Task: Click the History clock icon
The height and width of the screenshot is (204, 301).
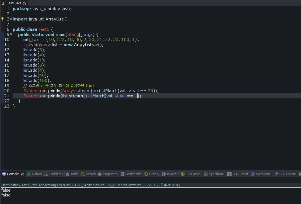Action: point(146,174)
